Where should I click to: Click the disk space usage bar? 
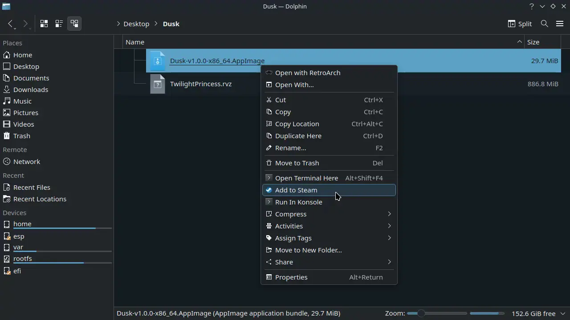click(487, 313)
